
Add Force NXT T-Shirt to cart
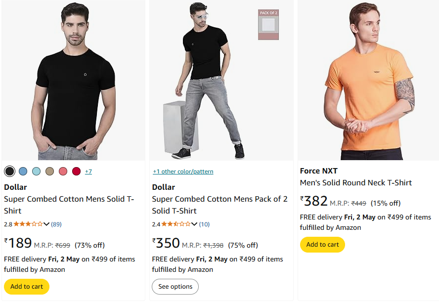(322, 245)
